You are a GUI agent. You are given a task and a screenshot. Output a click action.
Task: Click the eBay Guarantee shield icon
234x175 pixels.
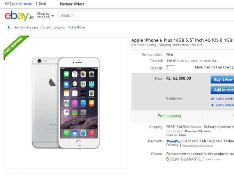168,159
